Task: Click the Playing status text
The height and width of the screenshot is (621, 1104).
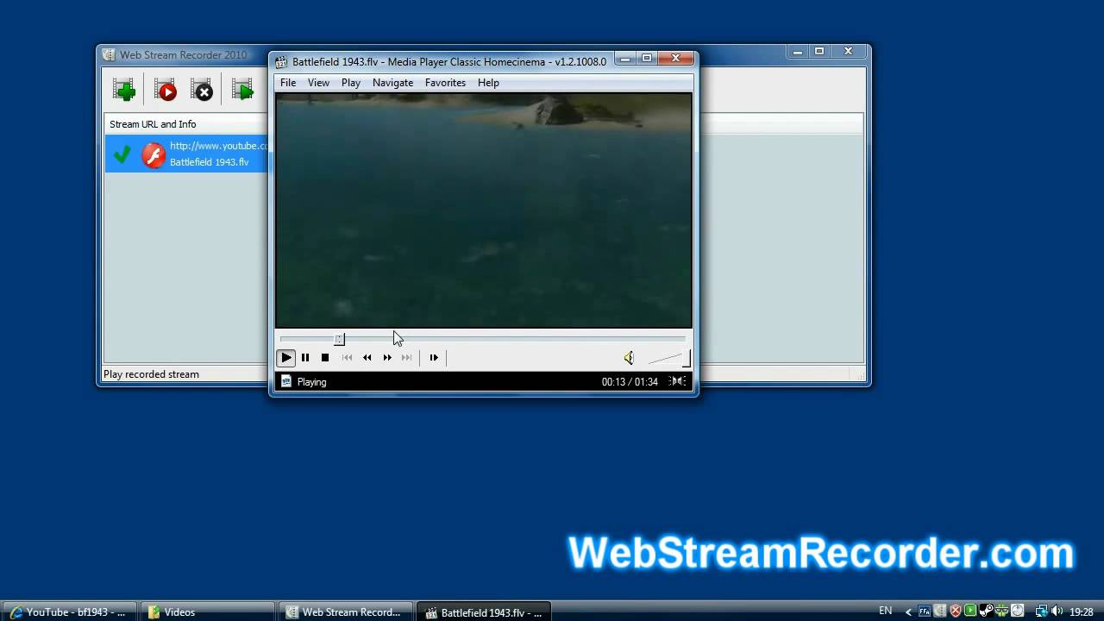Action: (x=312, y=382)
